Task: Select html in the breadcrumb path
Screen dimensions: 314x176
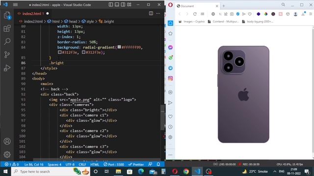Action: click(x=55, y=22)
